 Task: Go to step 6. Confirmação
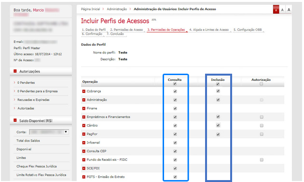[x=92, y=34]
